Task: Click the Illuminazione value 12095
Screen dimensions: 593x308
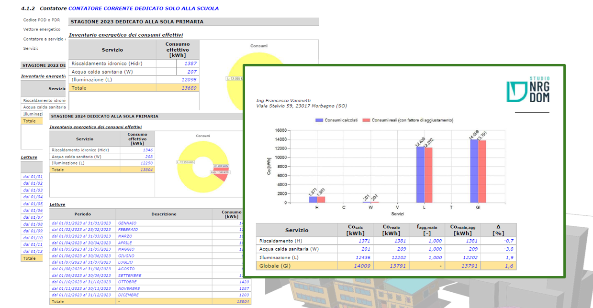Action: click(189, 80)
